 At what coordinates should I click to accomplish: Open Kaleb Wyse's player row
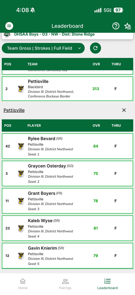(67, 228)
